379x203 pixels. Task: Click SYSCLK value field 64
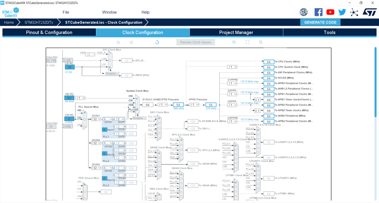pos(148,105)
